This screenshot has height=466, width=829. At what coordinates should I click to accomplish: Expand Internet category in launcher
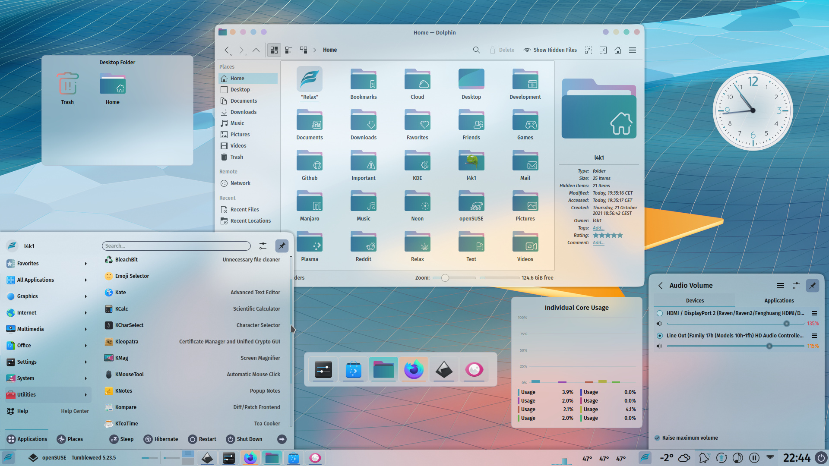47,313
